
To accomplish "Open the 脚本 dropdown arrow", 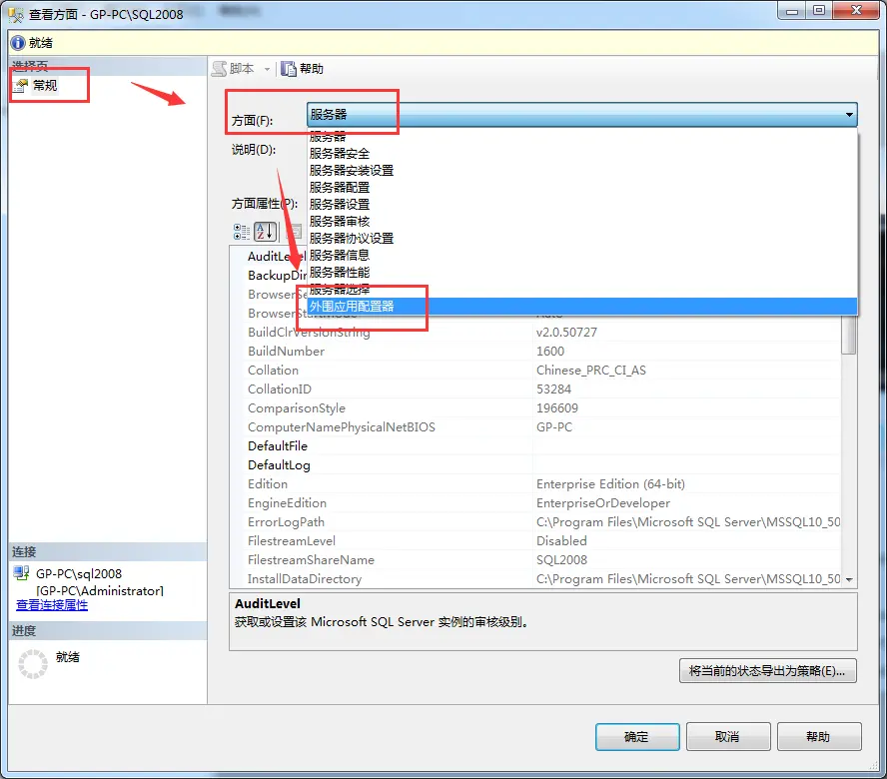I will 267,69.
